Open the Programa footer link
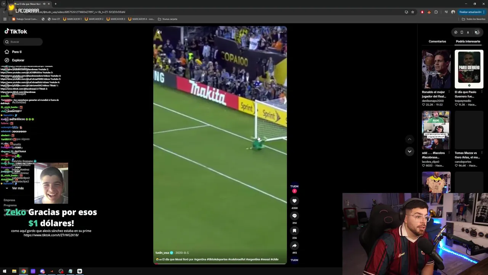This screenshot has width=488, height=275. click(x=10, y=205)
